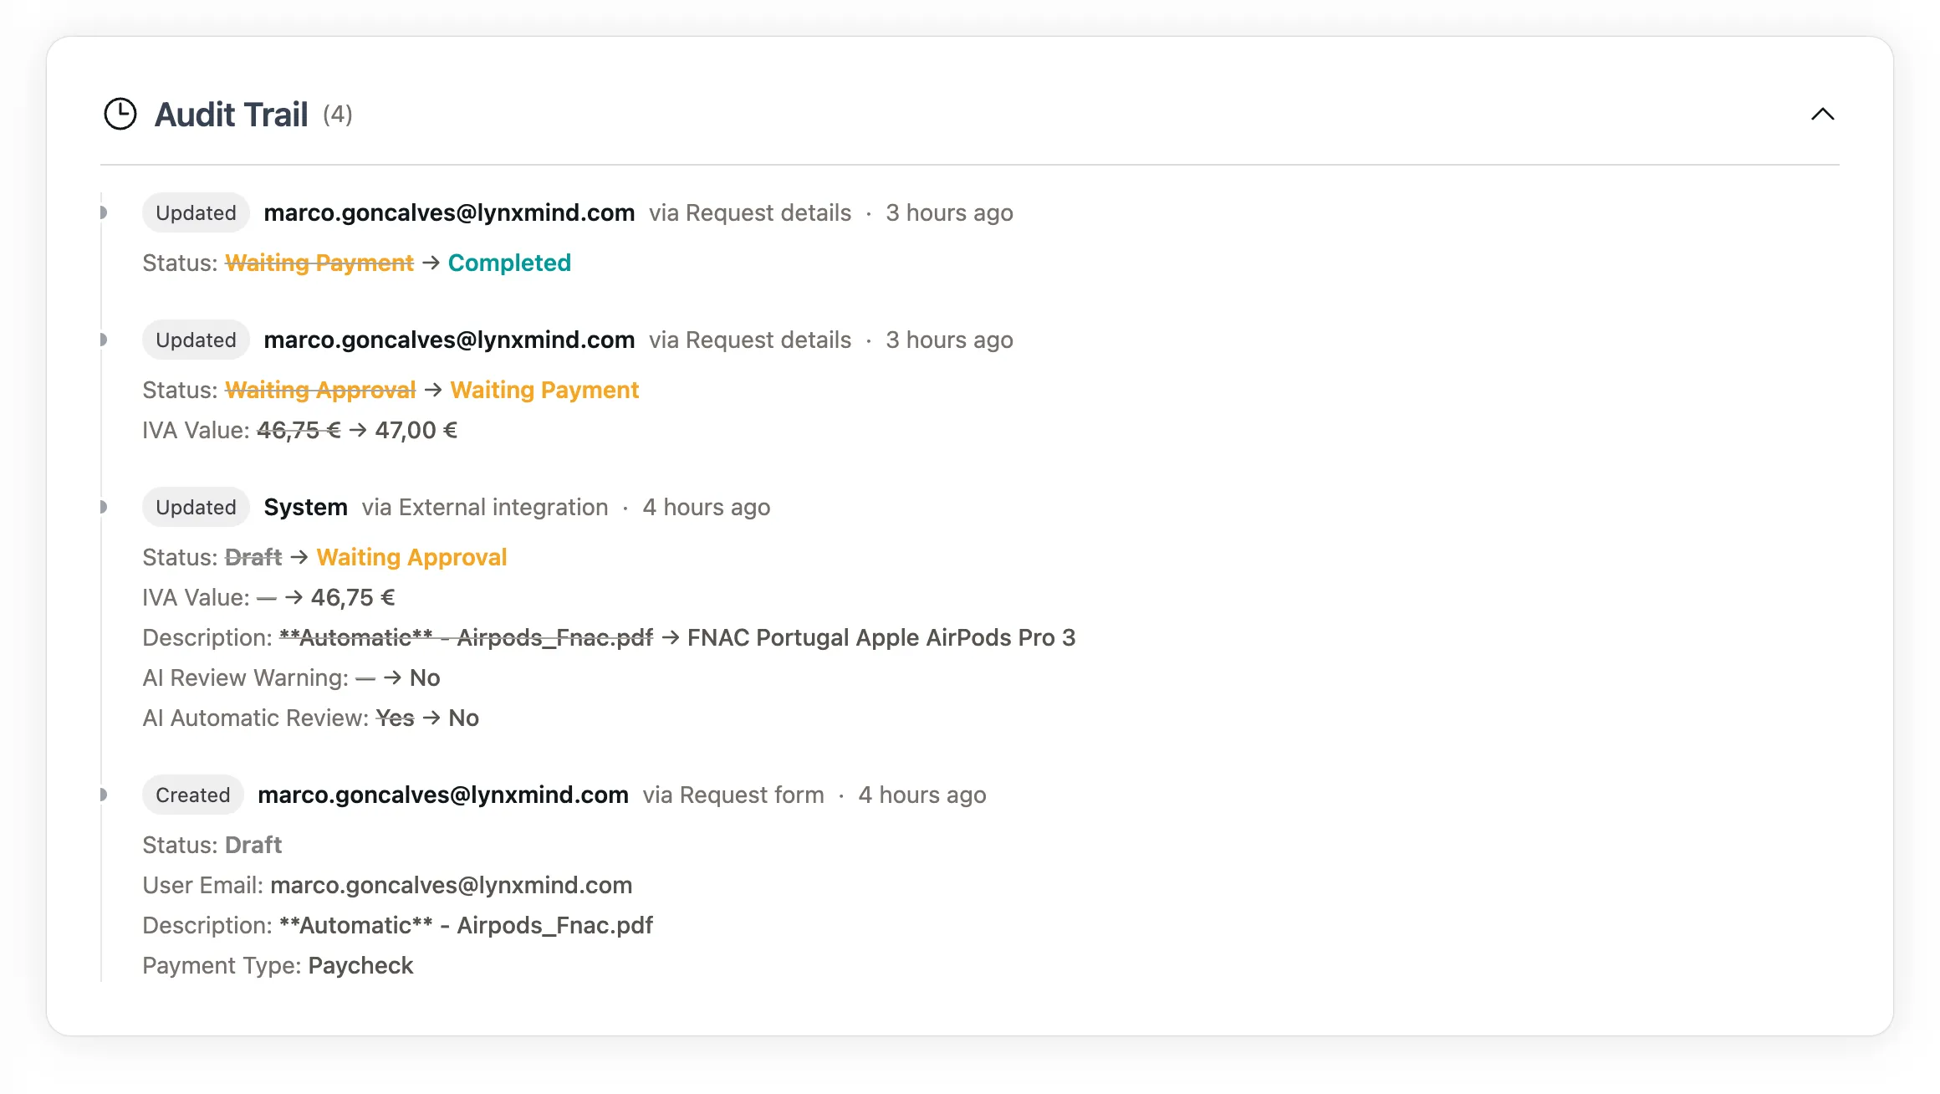This screenshot has height=1094, width=1940.
Task: Click the Created entry description Airpods_Fnac.pdf
Action: click(x=466, y=926)
